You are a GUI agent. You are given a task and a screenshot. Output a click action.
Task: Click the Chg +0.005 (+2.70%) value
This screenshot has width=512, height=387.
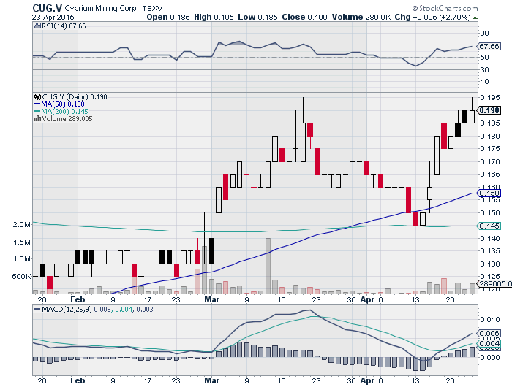(x=433, y=17)
